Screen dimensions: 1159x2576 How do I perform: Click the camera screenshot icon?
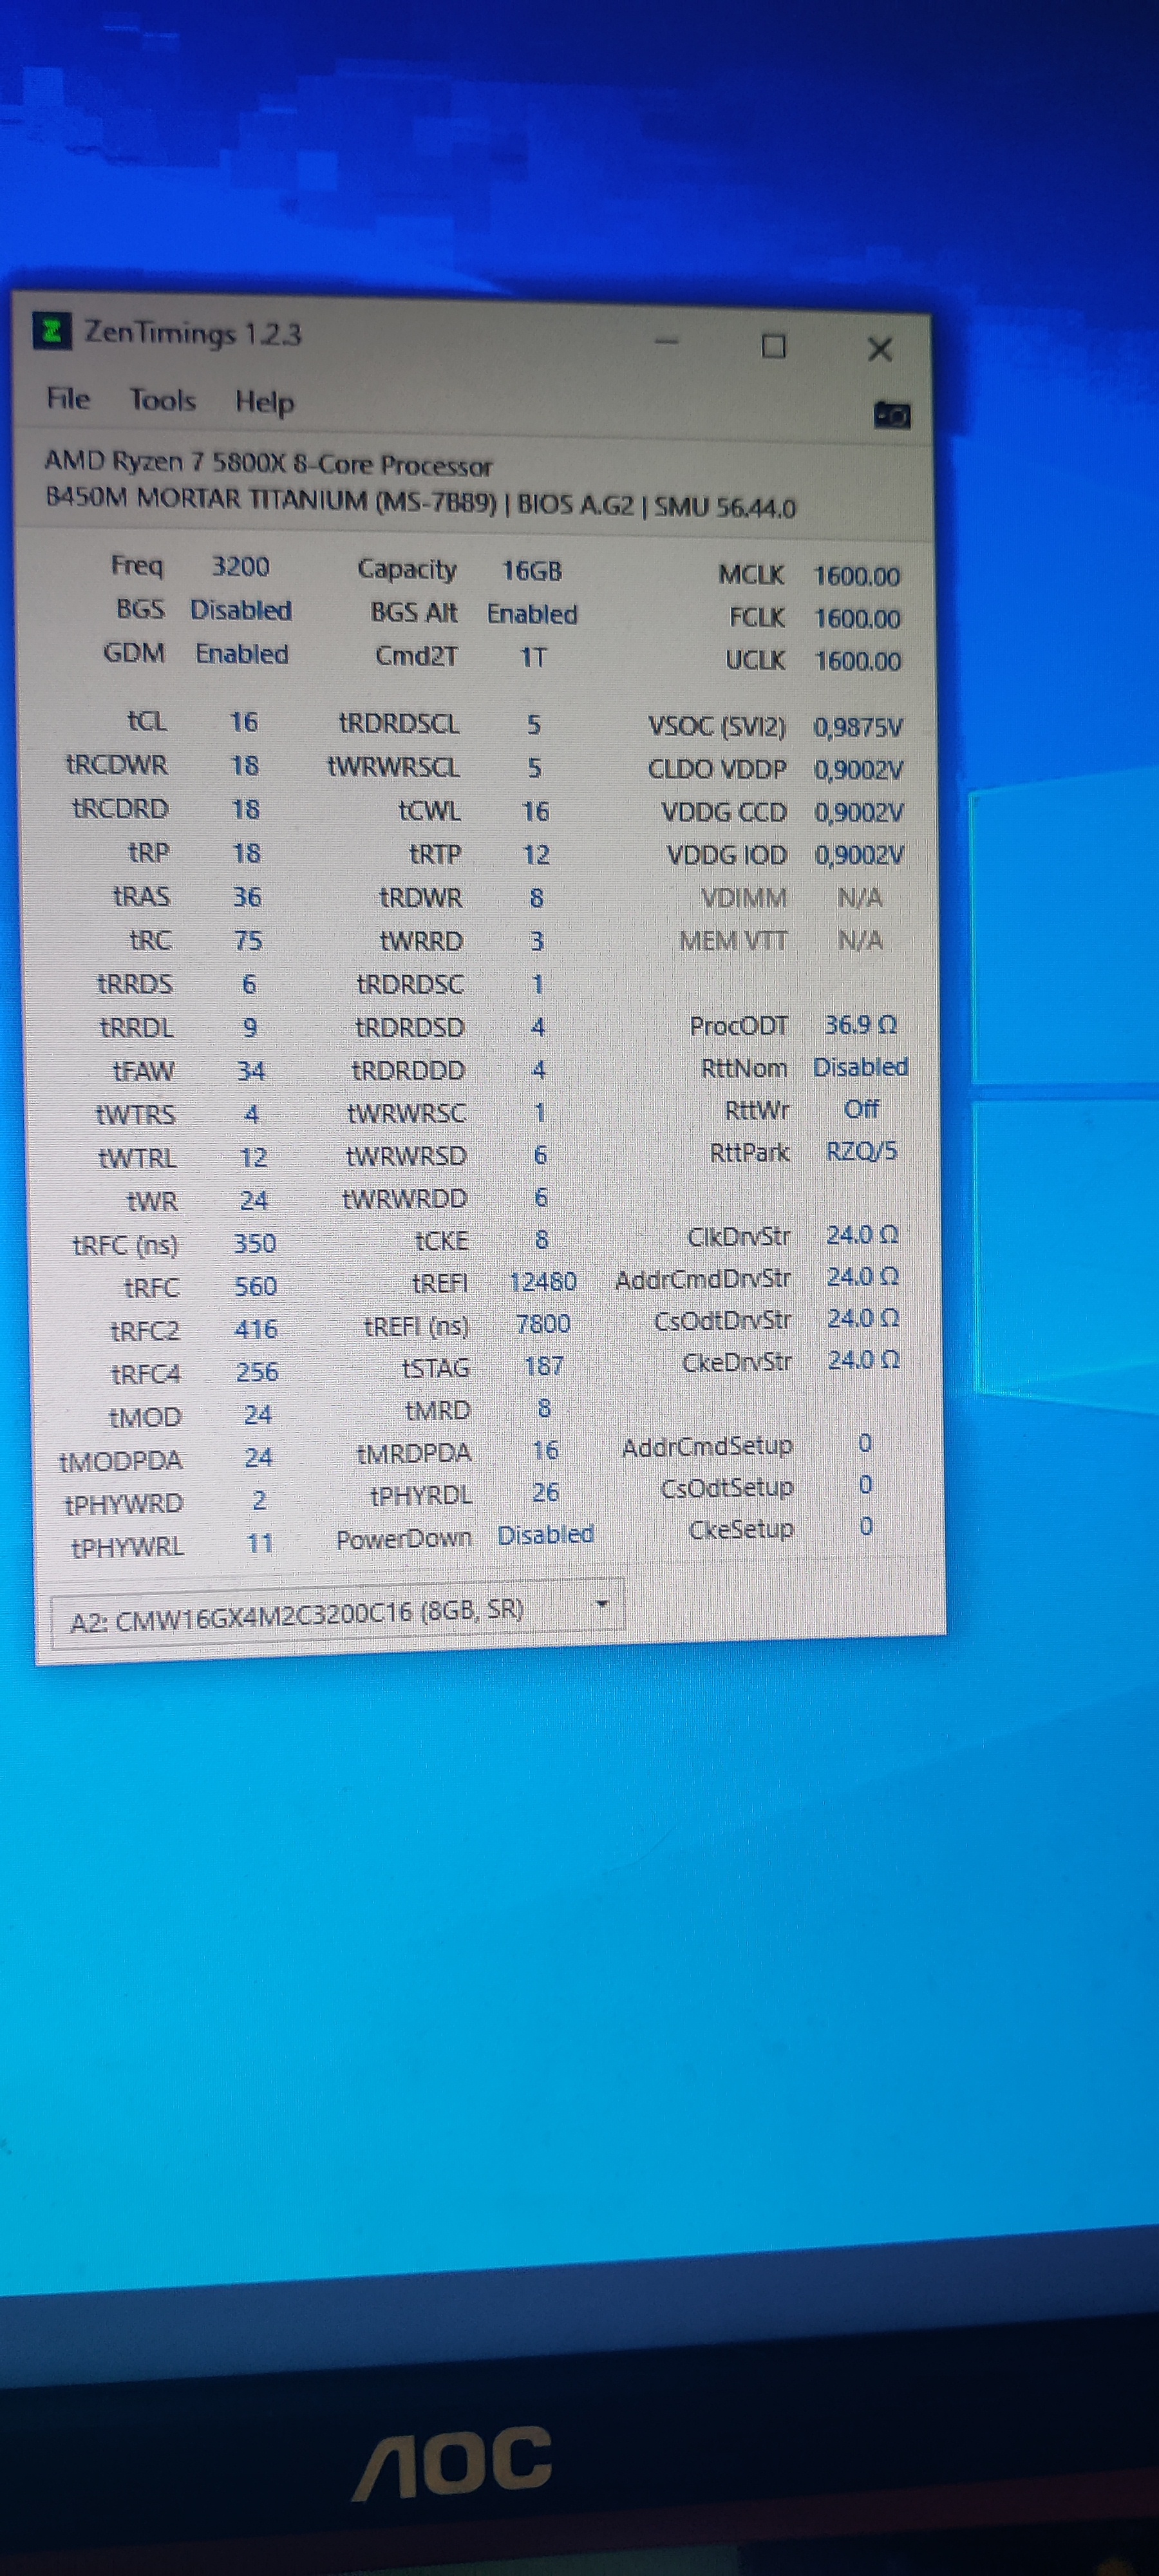892,414
